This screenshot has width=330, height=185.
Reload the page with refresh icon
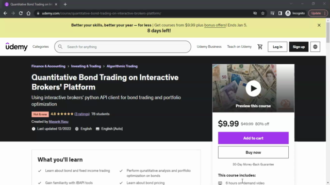21,13
